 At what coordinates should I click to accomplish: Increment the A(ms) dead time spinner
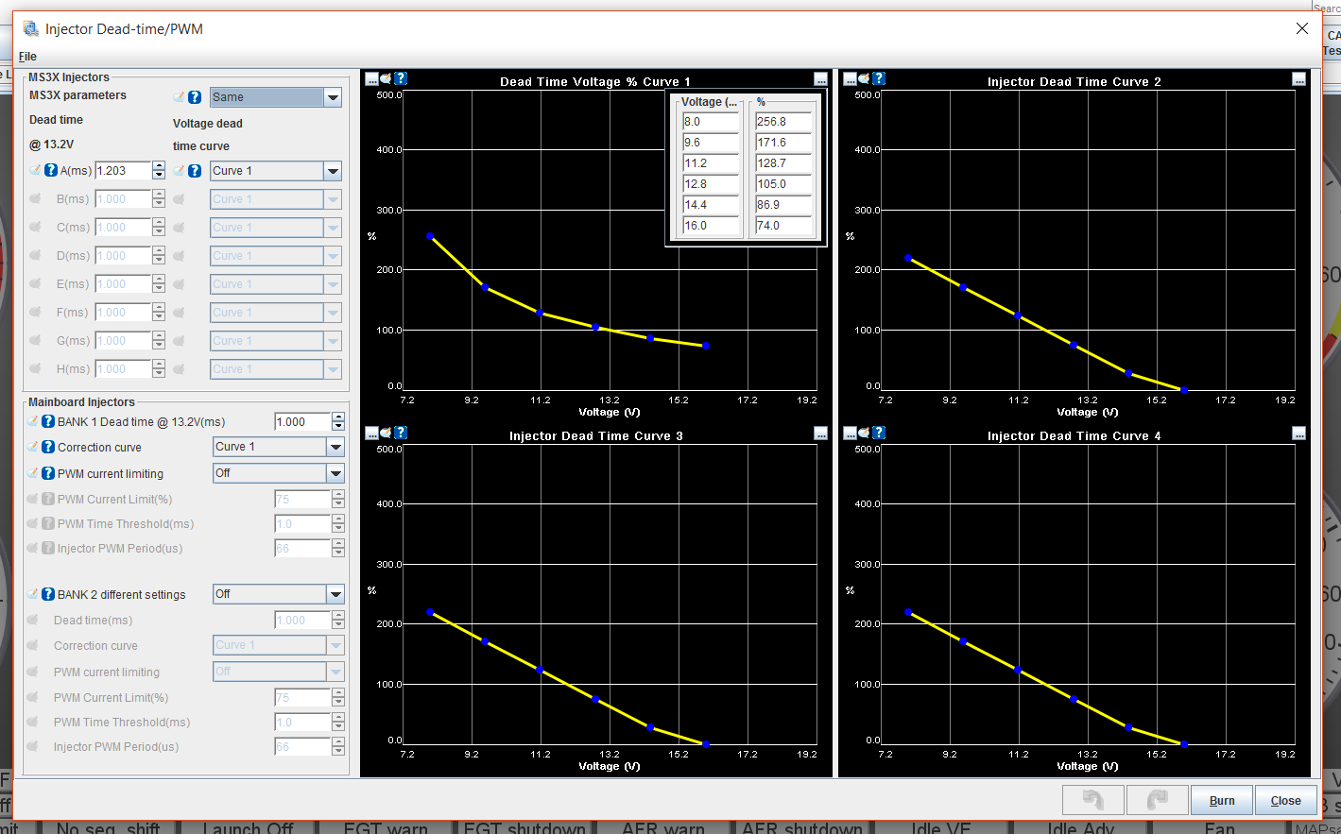[x=159, y=166]
